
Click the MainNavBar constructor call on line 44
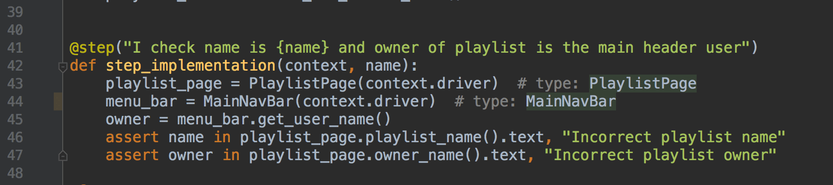click(x=249, y=101)
